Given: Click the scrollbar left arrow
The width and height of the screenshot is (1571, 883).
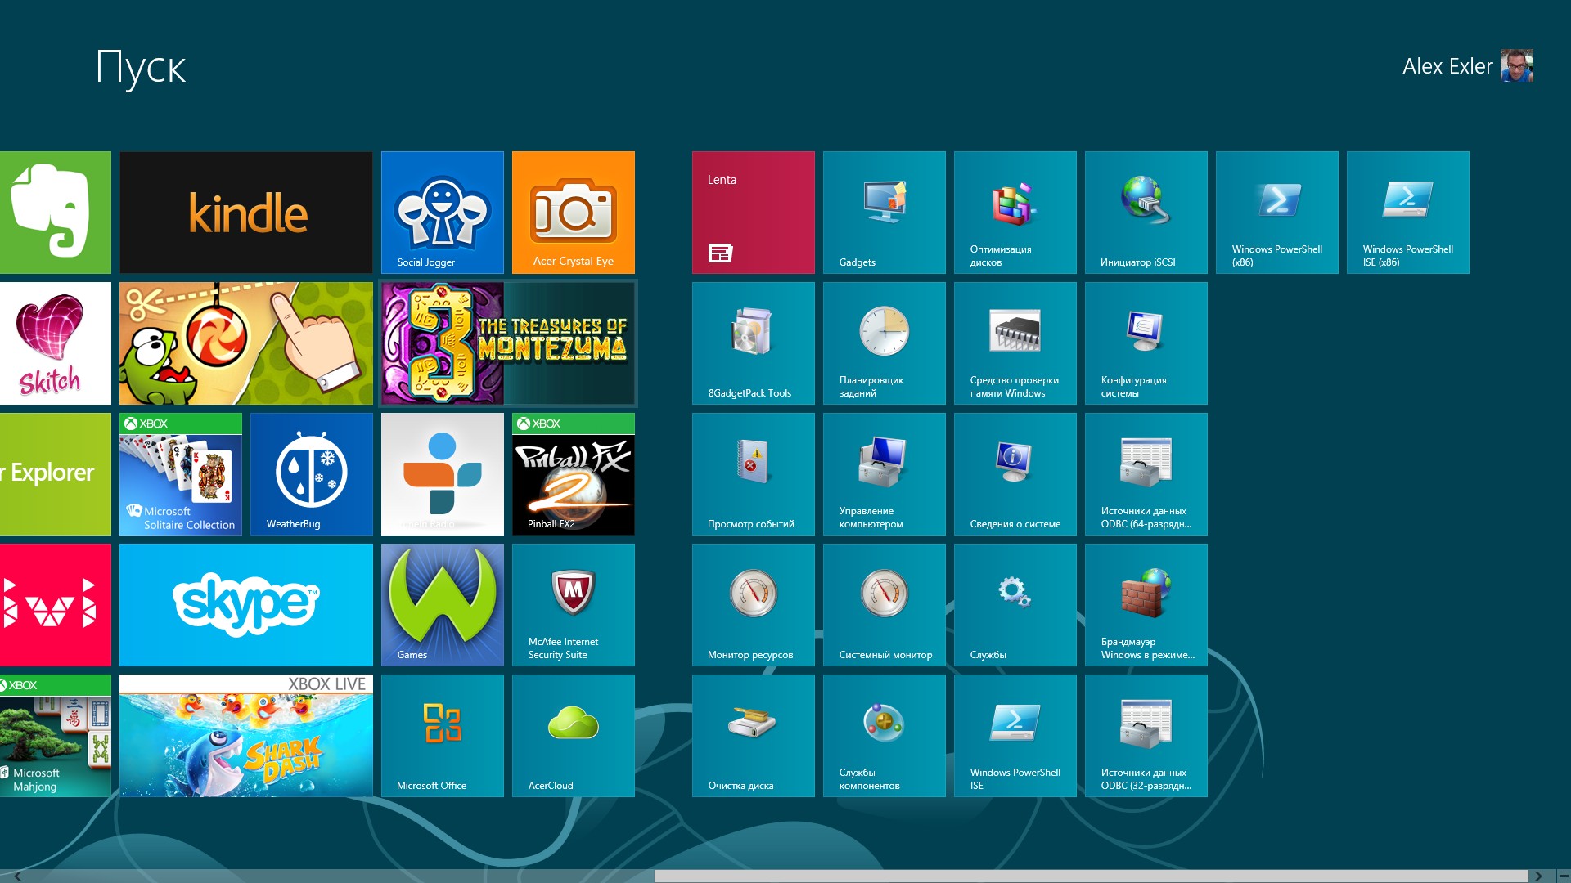Looking at the screenshot, I should point(16,876).
